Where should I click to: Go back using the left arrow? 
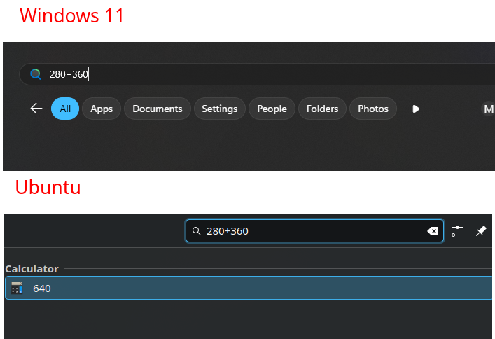(36, 109)
